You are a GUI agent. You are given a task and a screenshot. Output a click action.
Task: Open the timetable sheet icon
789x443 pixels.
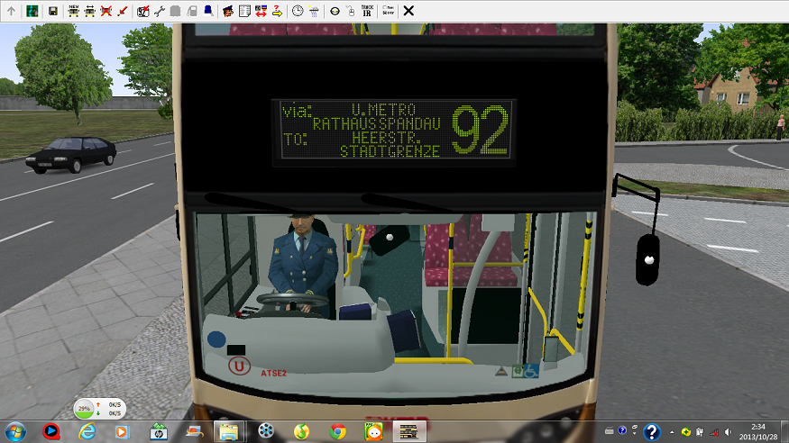244,11
